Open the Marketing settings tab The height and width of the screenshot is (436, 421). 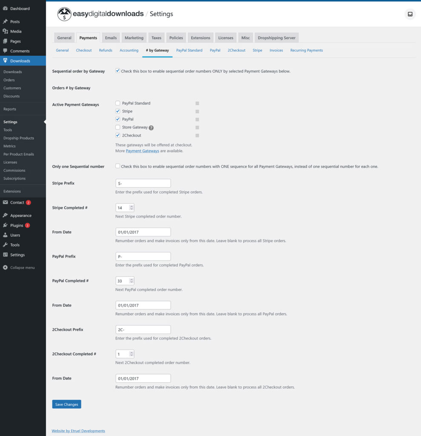[134, 38]
